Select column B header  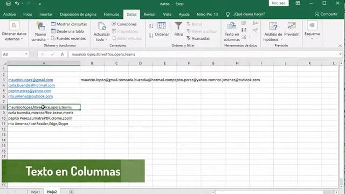pos(92,63)
